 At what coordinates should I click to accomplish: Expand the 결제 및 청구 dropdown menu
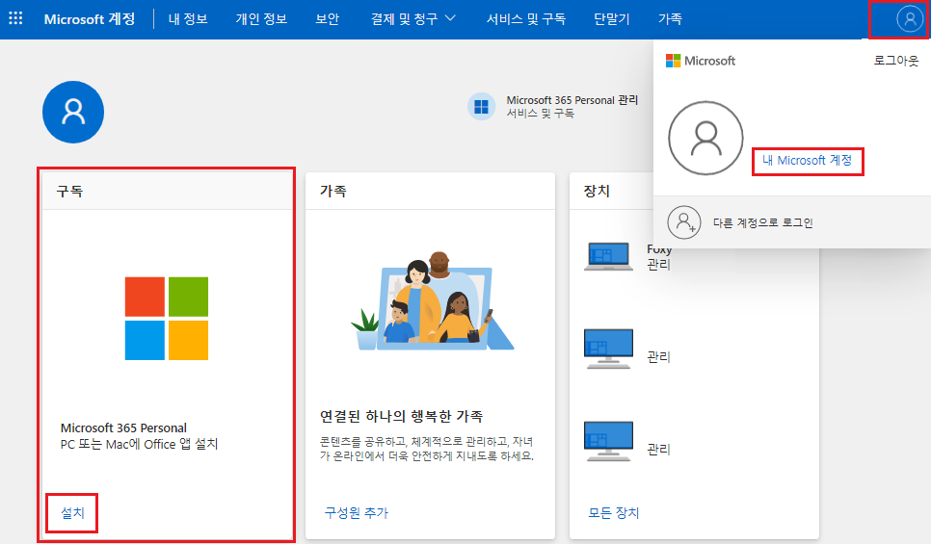coord(413,19)
